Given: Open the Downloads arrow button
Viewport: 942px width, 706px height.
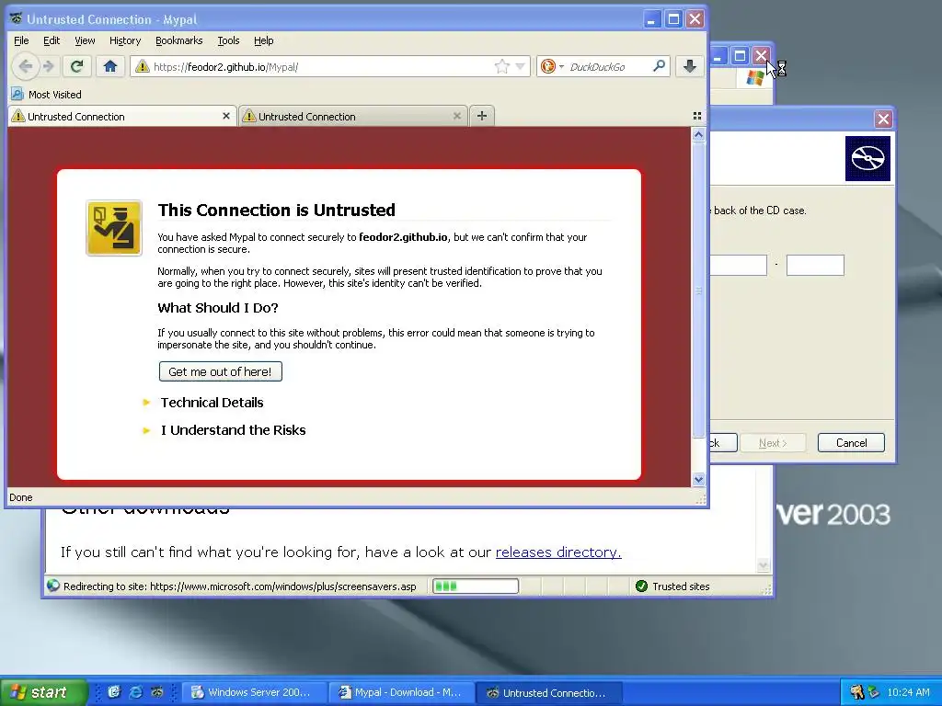Looking at the screenshot, I should (690, 66).
